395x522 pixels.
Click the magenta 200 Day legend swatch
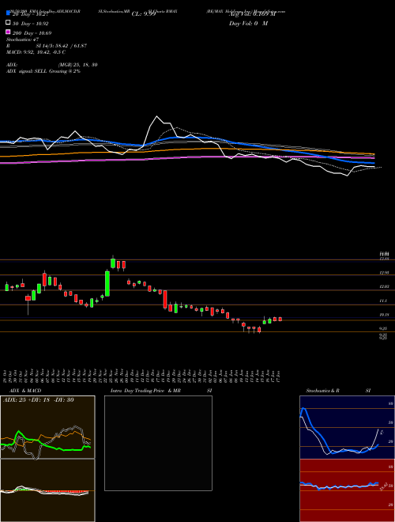click(x=8, y=32)
